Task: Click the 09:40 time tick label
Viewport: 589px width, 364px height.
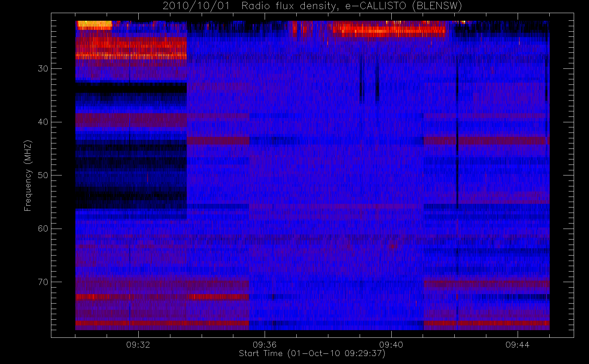Action: 391,345
